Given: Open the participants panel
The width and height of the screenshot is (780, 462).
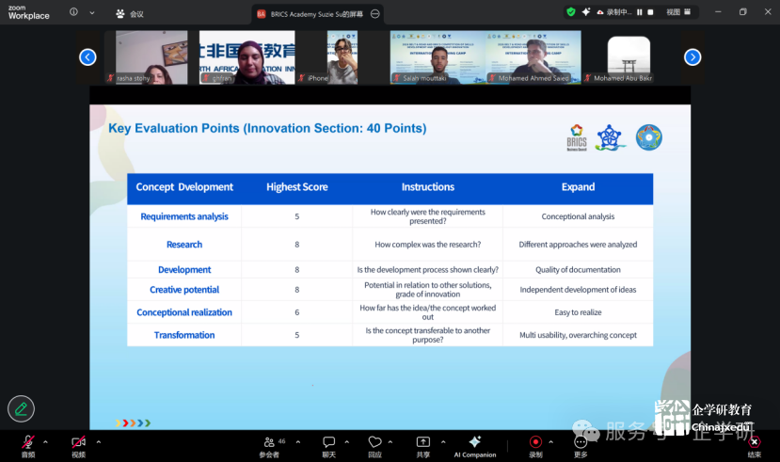Looking at the screenshot, I should (269, 442).
